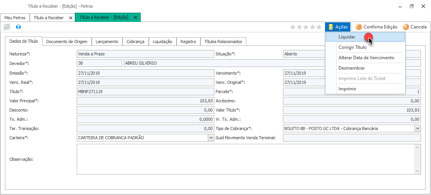
Task: Click the Título field MBNP271119
Action: coord(145,92)
